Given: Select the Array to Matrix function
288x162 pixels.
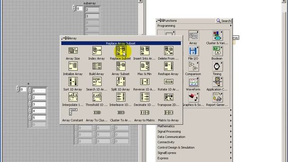Looking at the screenshot, I should coord(144,112).
